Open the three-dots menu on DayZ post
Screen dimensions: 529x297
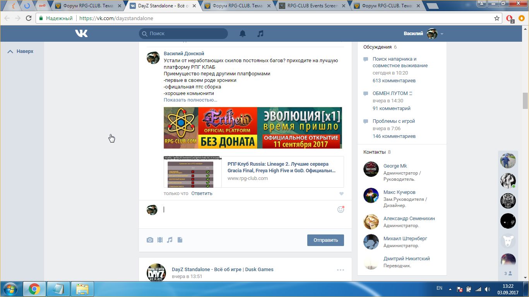pyautogui.click(x=340, y=270)
